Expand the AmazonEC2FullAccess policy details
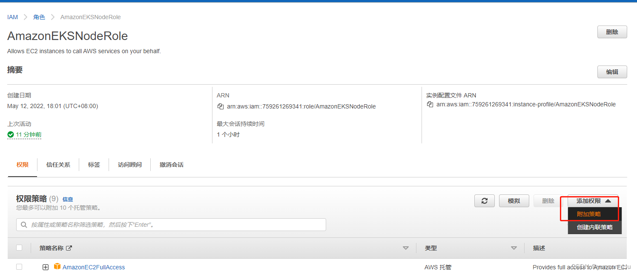This screenshot has height=274, width=637. (x=46, y=267)
